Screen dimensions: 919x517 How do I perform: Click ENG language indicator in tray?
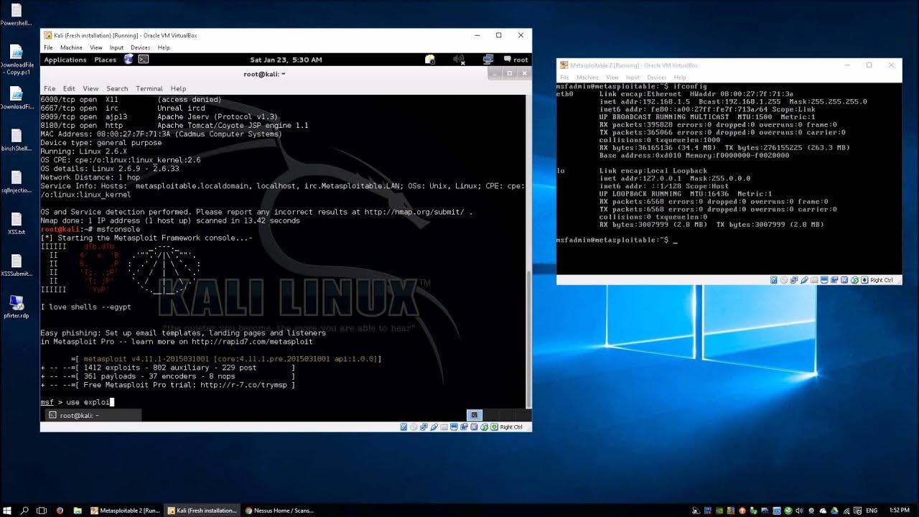872,511
